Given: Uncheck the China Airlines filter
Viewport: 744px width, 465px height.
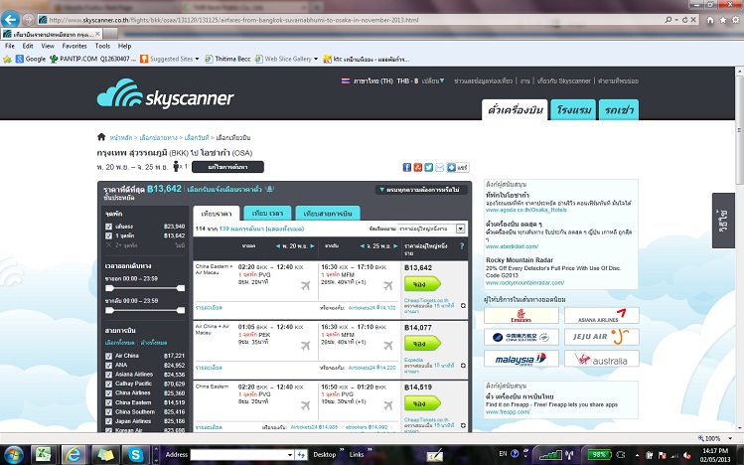Looking at the screenshot, I should coord(108,392).
